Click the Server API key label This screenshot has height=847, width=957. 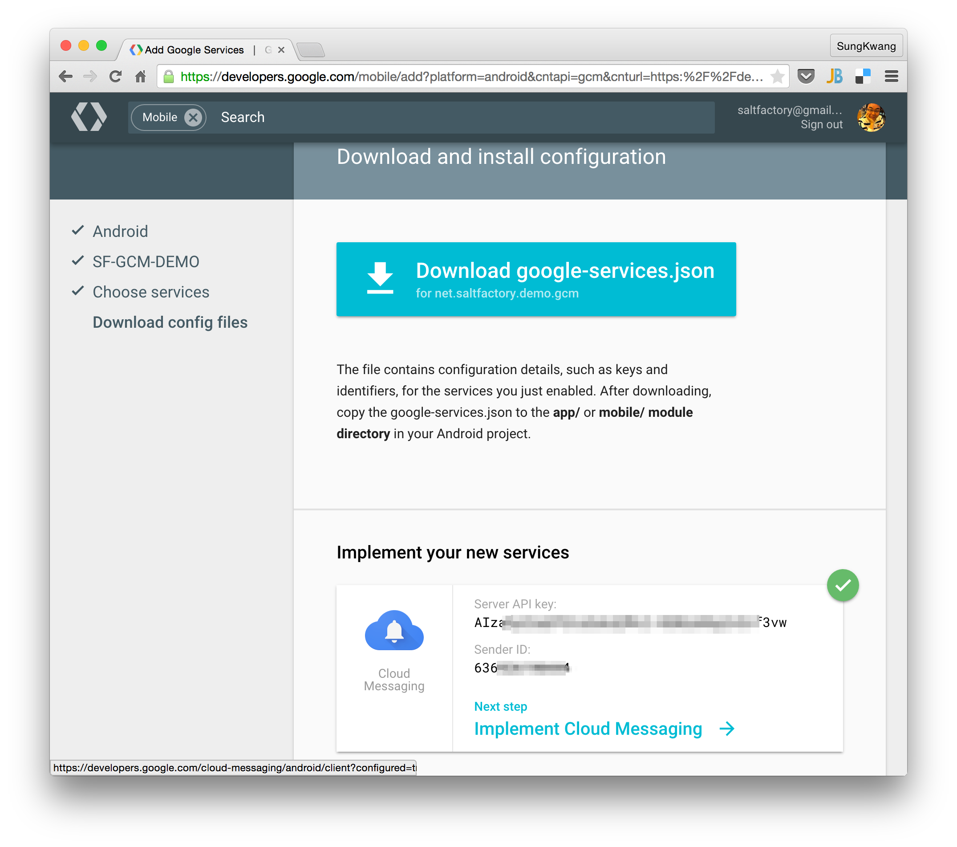[515, 604]
